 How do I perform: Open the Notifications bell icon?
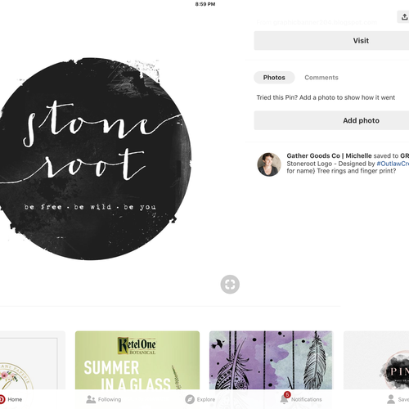tap(284, 398)
